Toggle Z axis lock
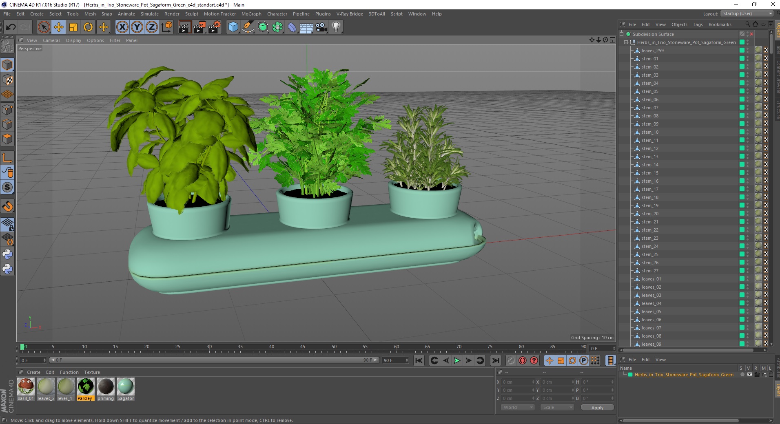This screenshot has height=424, width=780. pyautogui.click(x=152, y=27)
